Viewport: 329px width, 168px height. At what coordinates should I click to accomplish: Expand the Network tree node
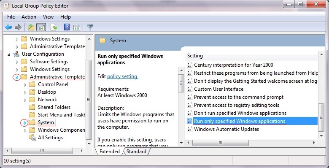point(25,100)
